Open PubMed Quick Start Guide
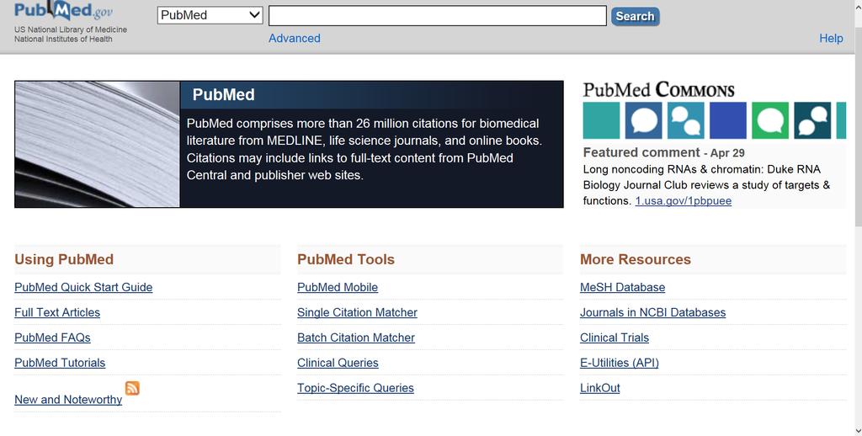 [x=83, y=288]
